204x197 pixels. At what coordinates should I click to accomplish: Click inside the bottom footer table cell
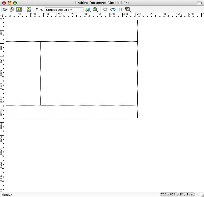[x=72, y=112]
